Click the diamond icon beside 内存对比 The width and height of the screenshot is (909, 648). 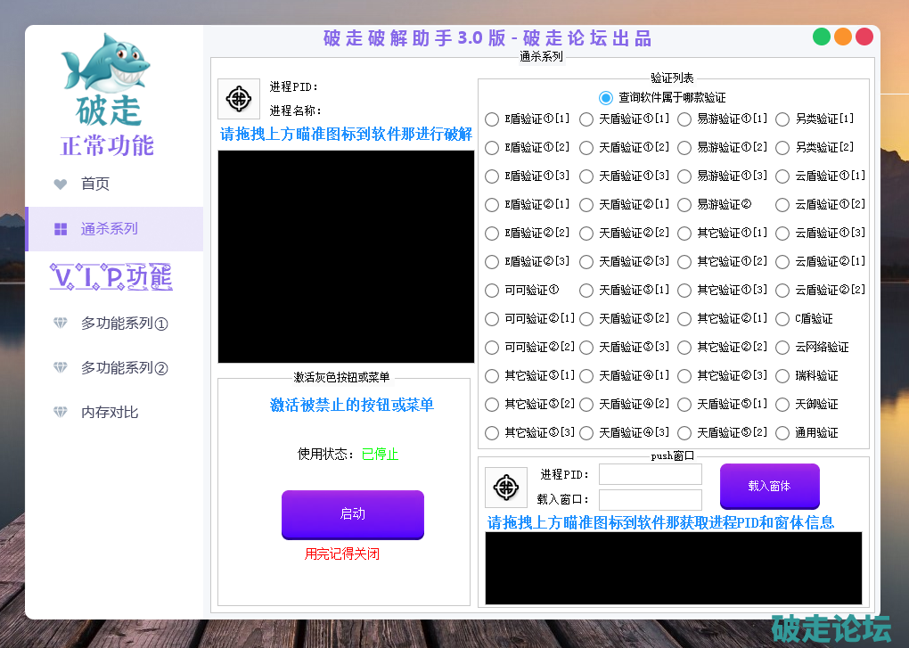pos(60,412)
